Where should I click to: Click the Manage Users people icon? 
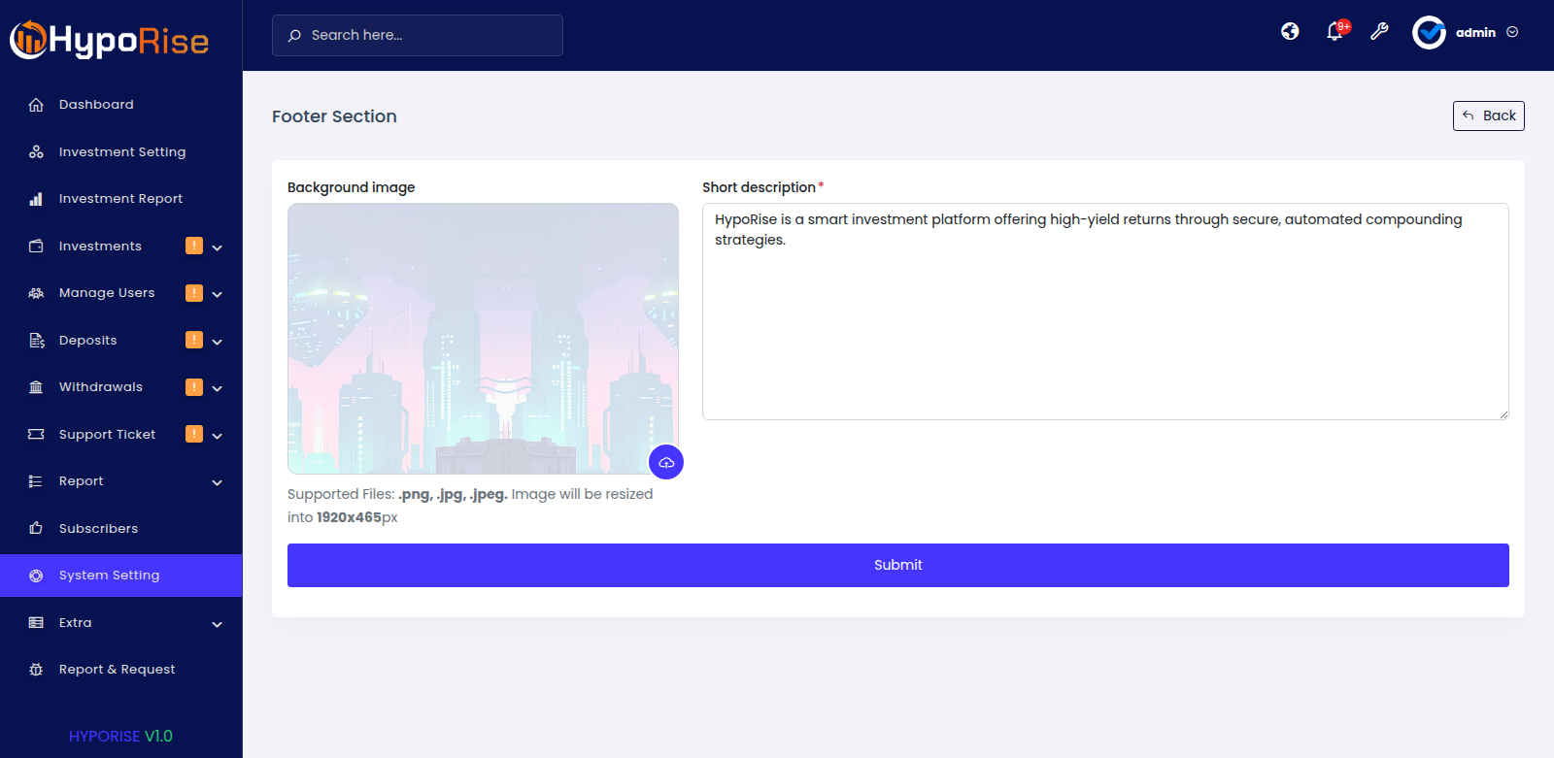tap(36, 293)
